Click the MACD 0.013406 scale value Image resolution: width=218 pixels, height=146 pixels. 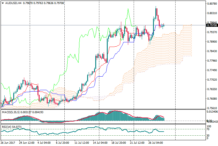coord(212,112)
